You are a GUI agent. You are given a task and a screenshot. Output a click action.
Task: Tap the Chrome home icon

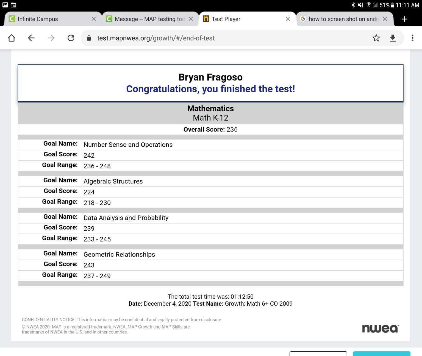[12, 38]
